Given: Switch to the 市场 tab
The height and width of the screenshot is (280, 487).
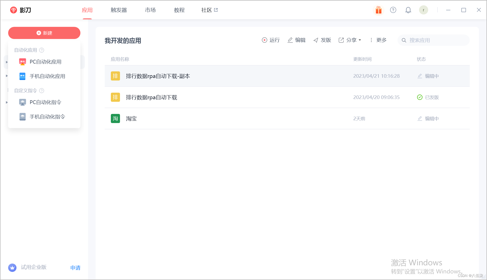Looking at the screenshot, I should 150,10.
